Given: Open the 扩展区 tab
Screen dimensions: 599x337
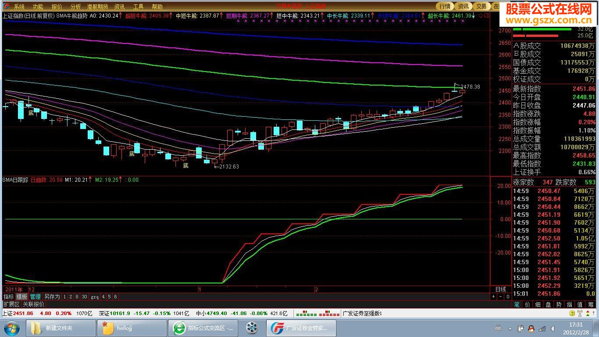Looking at the screenshot, I should (x=11, y=304).
